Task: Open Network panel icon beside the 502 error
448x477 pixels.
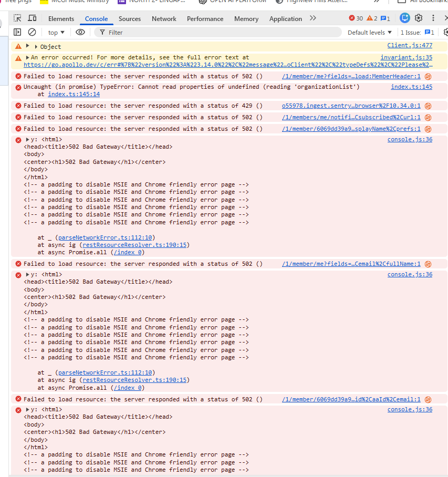Action: 429,76
